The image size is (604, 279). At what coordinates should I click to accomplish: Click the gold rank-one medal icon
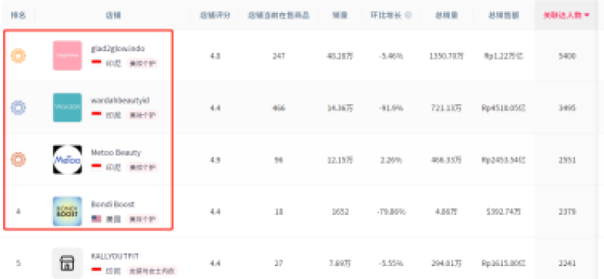[18, 56]
